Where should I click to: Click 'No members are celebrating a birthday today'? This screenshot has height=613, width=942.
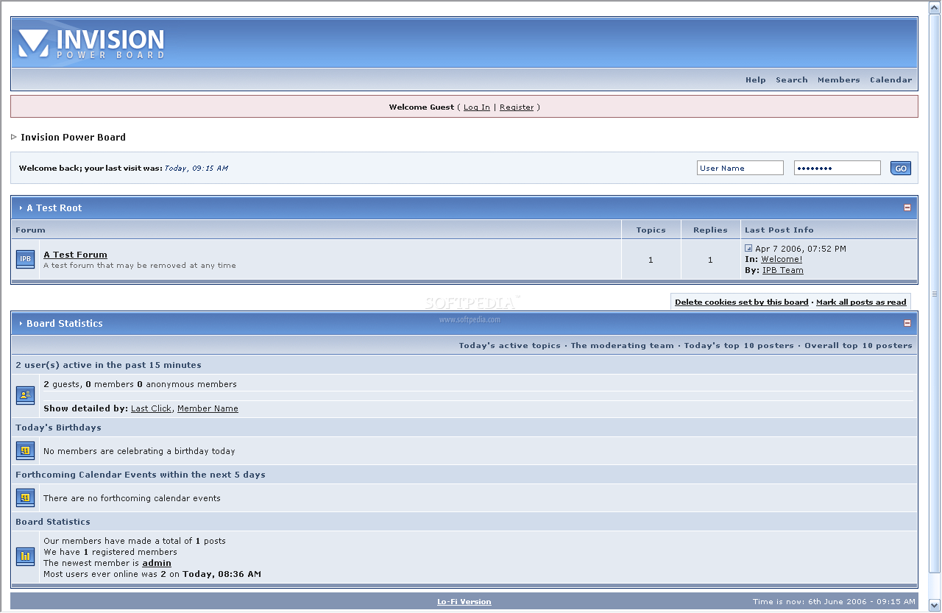pyautogui.click(x=139, y=451)
